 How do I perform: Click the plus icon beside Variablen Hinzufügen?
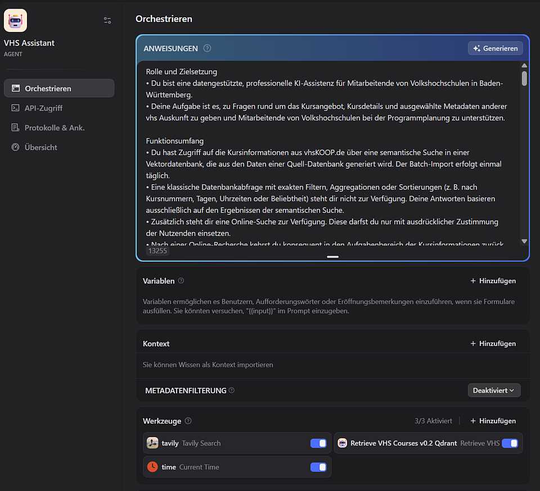[473, 280]
